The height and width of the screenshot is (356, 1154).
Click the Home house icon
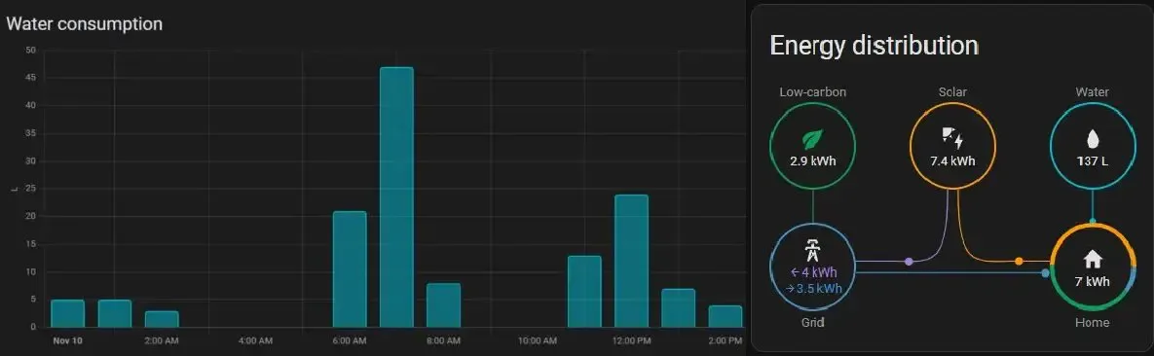(x=1093, y=258)
